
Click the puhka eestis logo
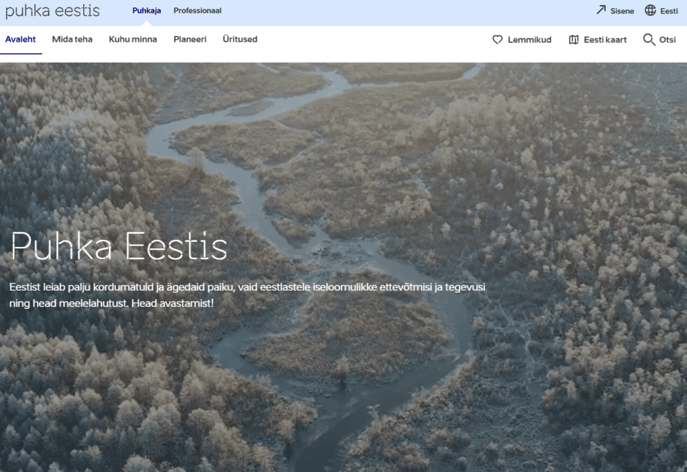[x=52, y=11]
